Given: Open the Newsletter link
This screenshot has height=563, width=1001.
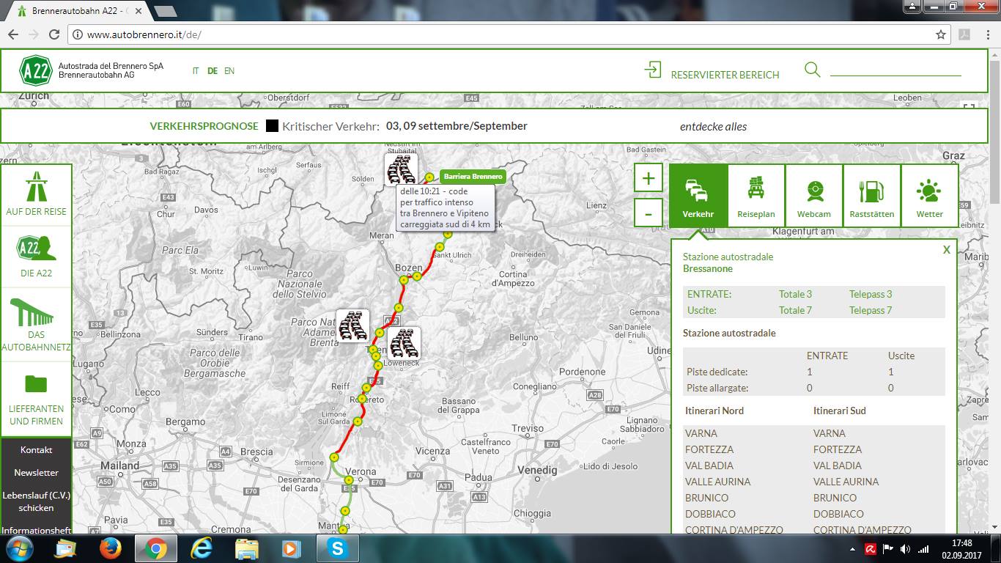Looking at the screenshot, I should (37, 473).
